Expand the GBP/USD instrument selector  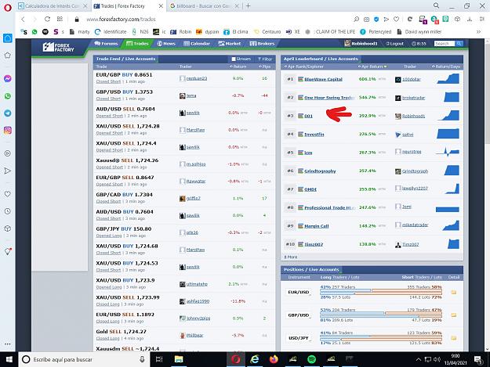[299, 315]
